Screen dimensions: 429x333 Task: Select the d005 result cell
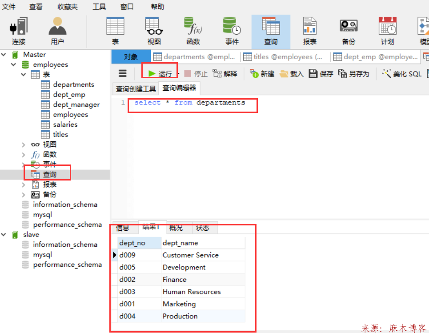(x=140, y=267)
